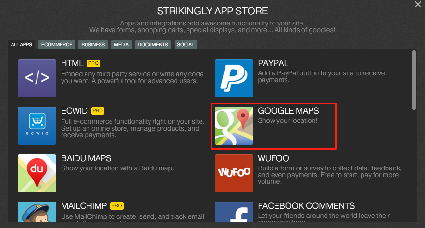Click the Baidu Maps title
425x228 pixels.
tap(86, 158)
